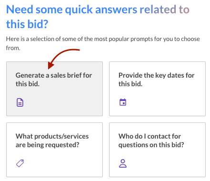Image resolution: width=210 pixels, height=181 pixels.
Task: Click the purple calendar icon
Action: 123,102
